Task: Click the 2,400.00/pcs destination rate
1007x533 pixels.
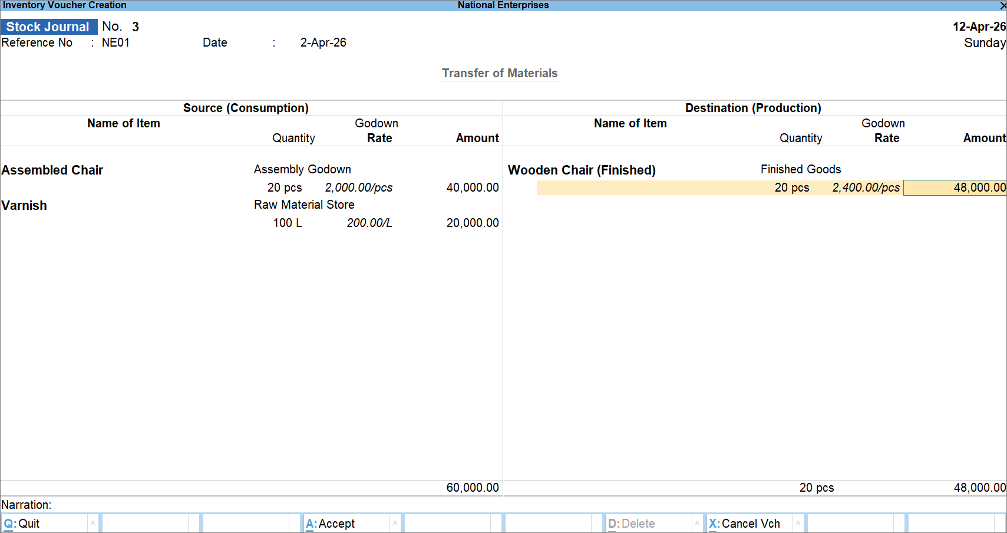Action: (x=866, y=187)
